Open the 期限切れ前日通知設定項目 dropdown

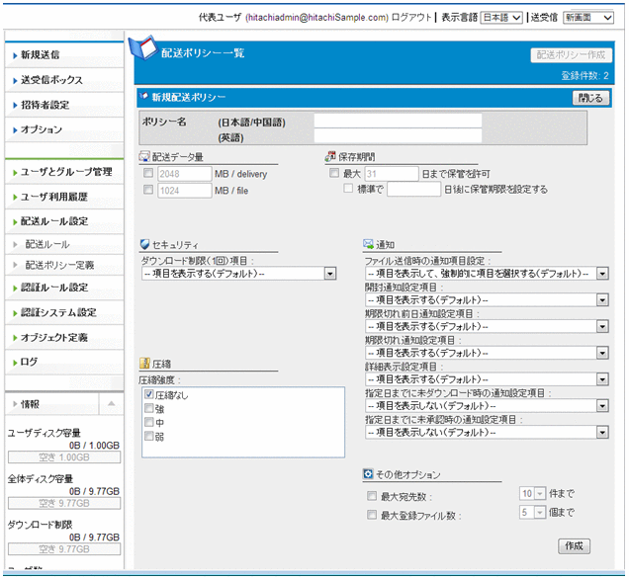coord(487,326)
